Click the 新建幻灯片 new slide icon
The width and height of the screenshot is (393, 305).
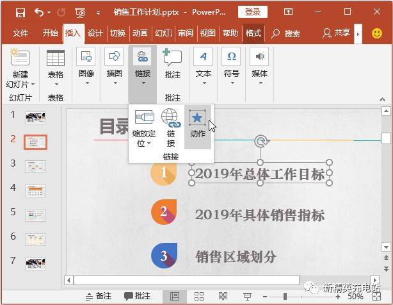[20, 57]
